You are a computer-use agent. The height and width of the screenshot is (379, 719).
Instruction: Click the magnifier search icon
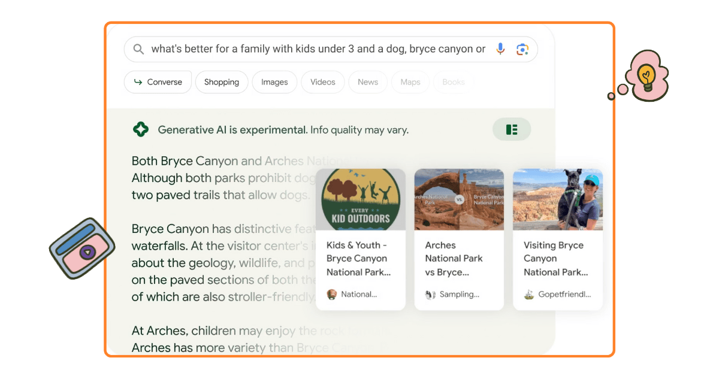coord(138,49)
